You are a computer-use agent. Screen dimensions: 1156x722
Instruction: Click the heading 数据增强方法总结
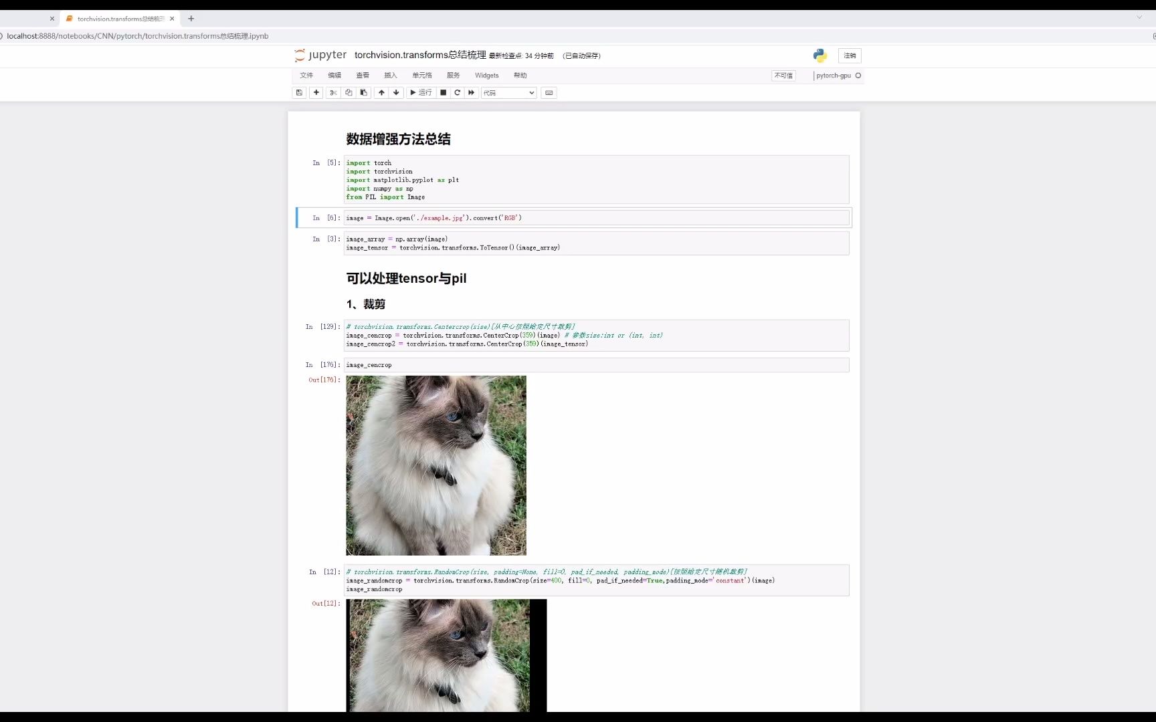point(398,139)
